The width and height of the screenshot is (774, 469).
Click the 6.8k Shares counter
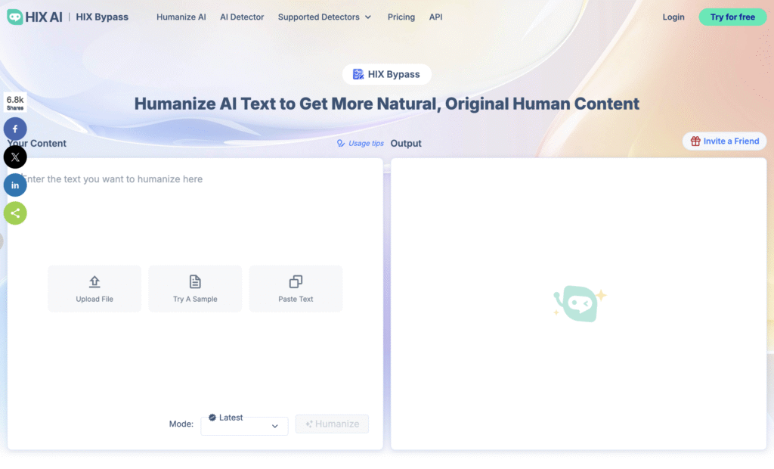(15, 103)
